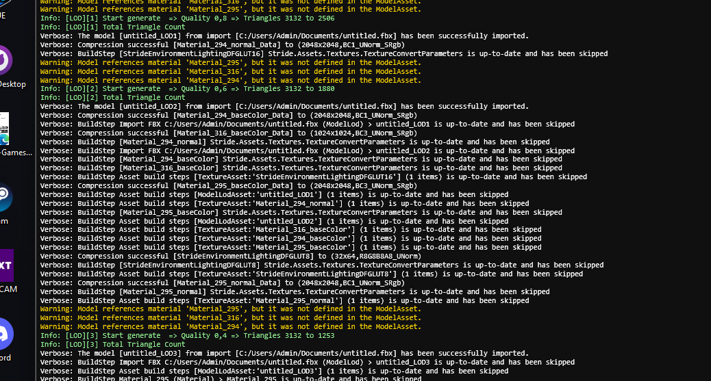Click the Material_295_baseColor_Data compression line

[x=229, y=186]
